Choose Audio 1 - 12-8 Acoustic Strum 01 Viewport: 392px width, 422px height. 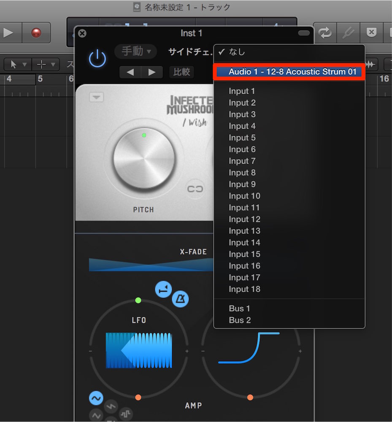(x=289, y=72)
